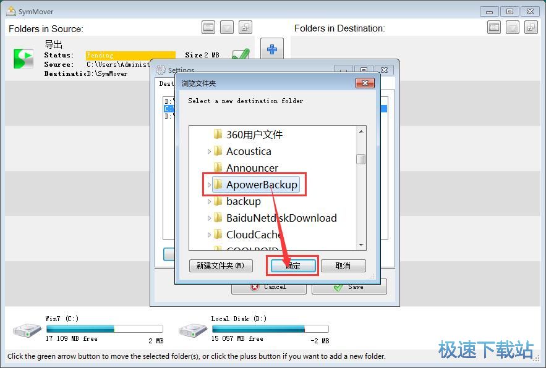
Task: Click the "15 057 MB free" text
Action: coord(237,338)
